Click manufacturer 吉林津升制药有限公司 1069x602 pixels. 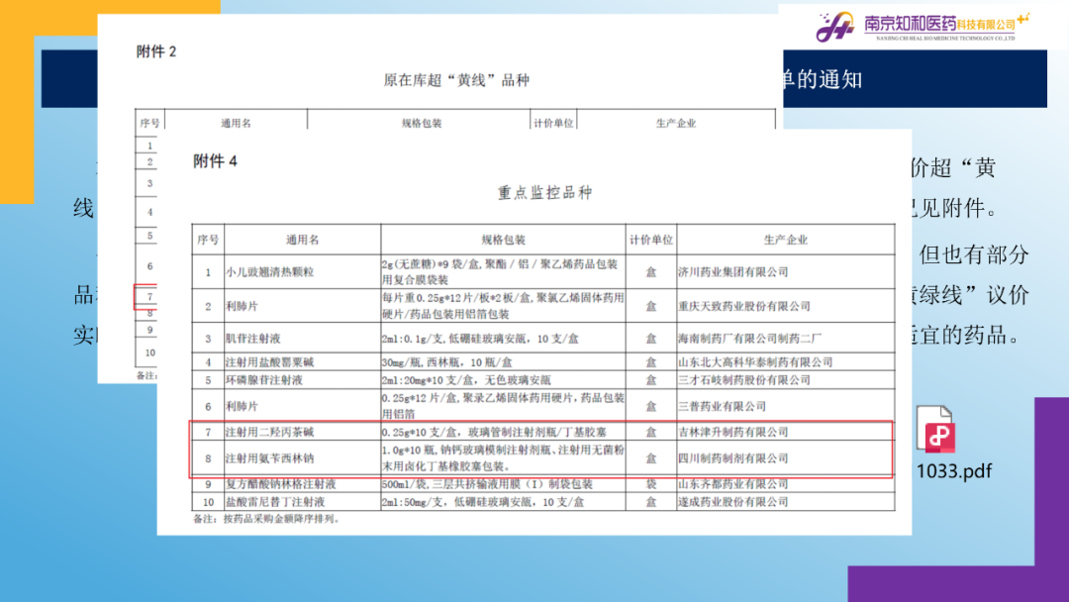[x=732, y=432]
